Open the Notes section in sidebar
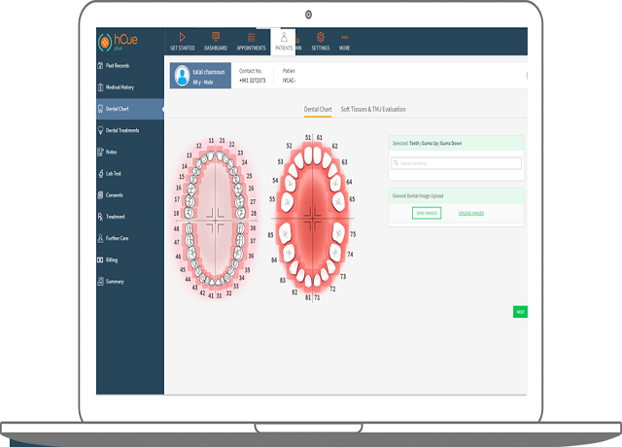The width and height of the screenshot is (622, 447). pos(111,152)
